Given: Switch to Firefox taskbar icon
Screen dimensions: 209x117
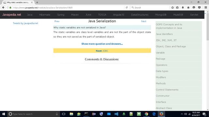Looking at the screenshot, I should tap(161, 114).
